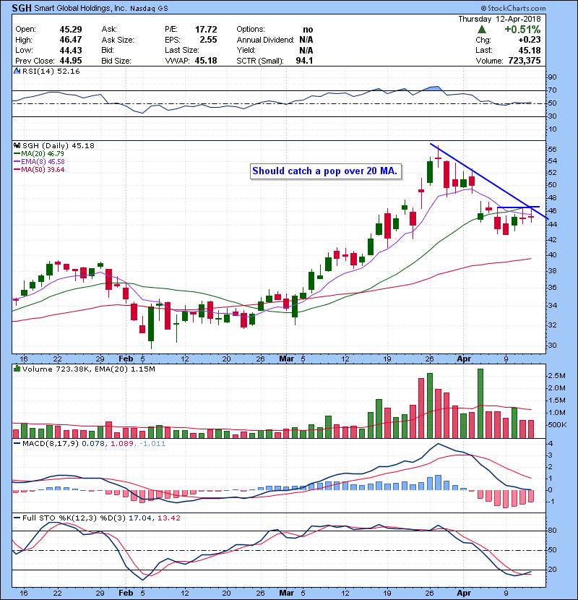Click the Feb label on the price chart axis
This screenshot has width=578, height=600.
pos(126,359)
